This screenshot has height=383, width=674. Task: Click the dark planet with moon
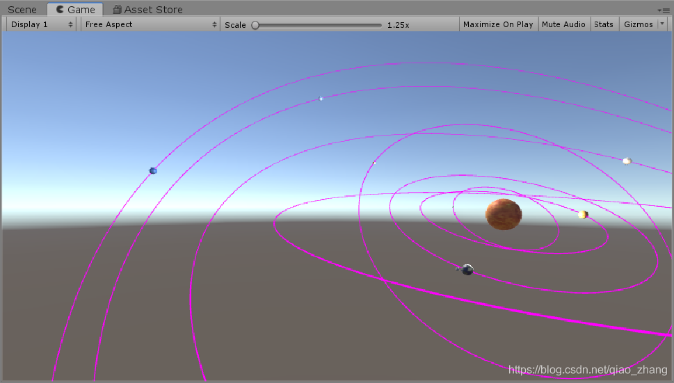[467, 270]
